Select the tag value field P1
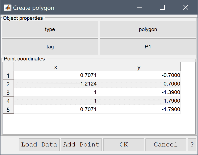 click(148, 46)
